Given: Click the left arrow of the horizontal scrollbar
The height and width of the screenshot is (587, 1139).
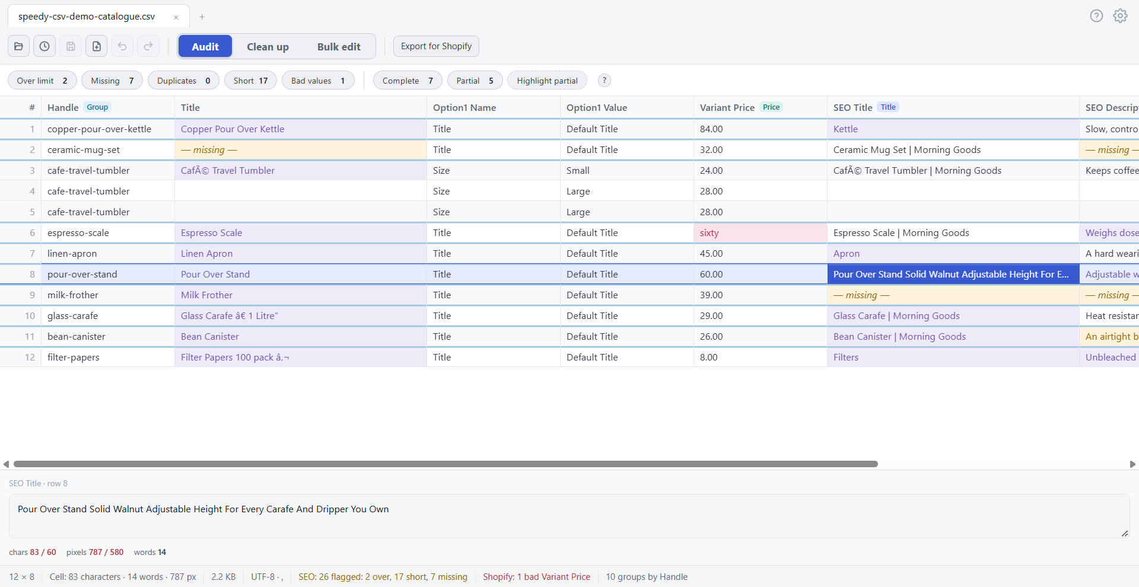Looking at the screenshot, I should point(6,464).
